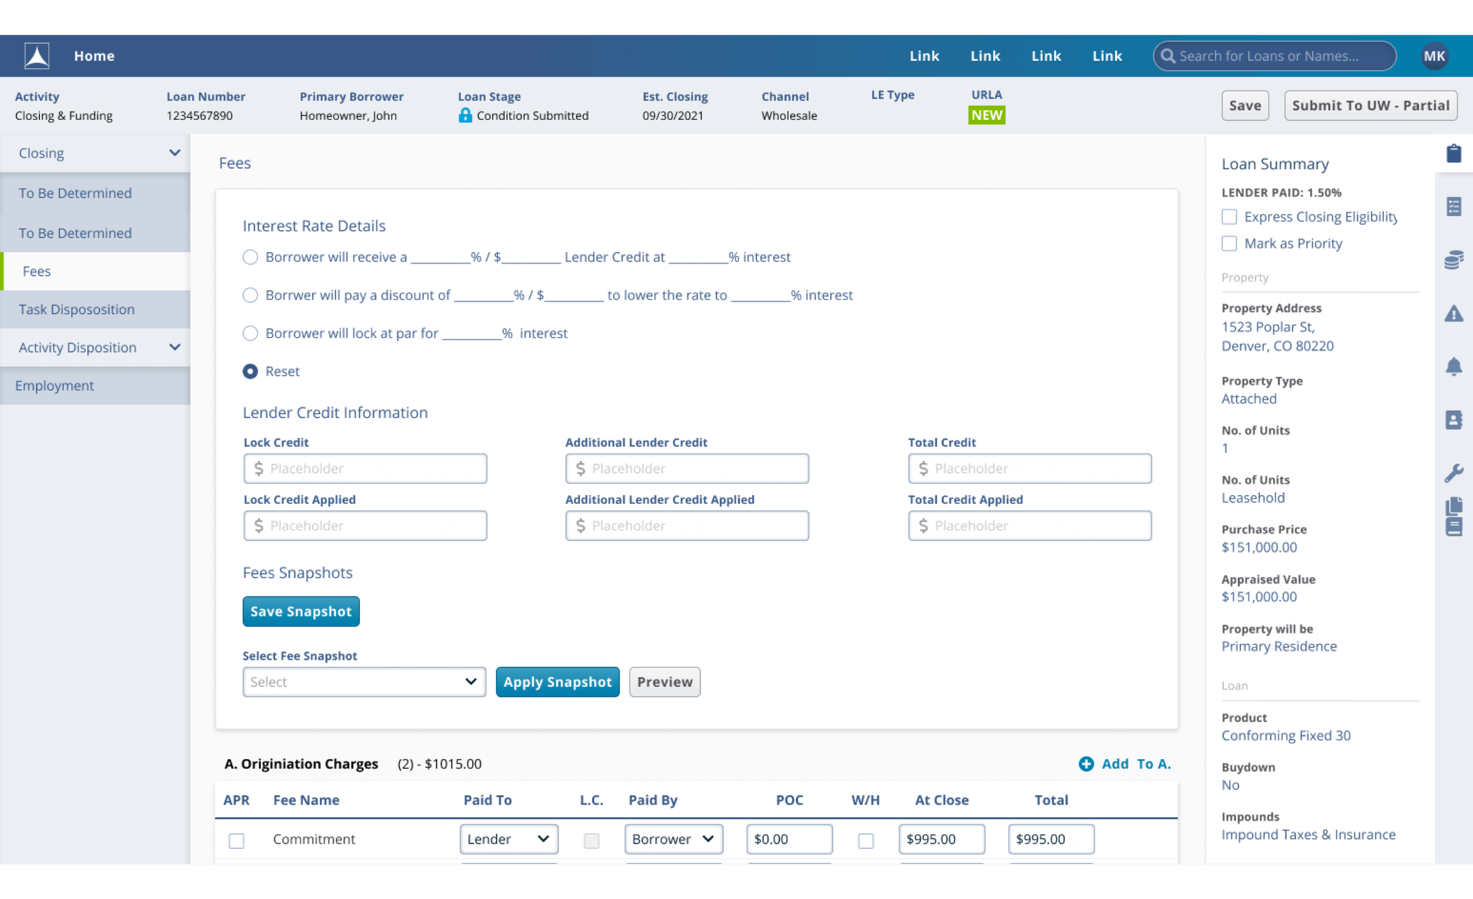Click the warning triangle alert icon
The width and height of the screenshot is (1473, 899).
point(1454,313)
